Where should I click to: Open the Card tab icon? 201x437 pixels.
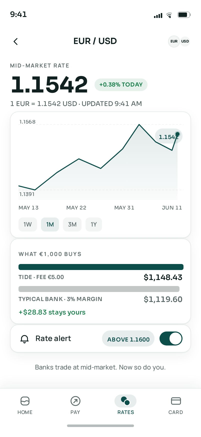pos(176,401)
